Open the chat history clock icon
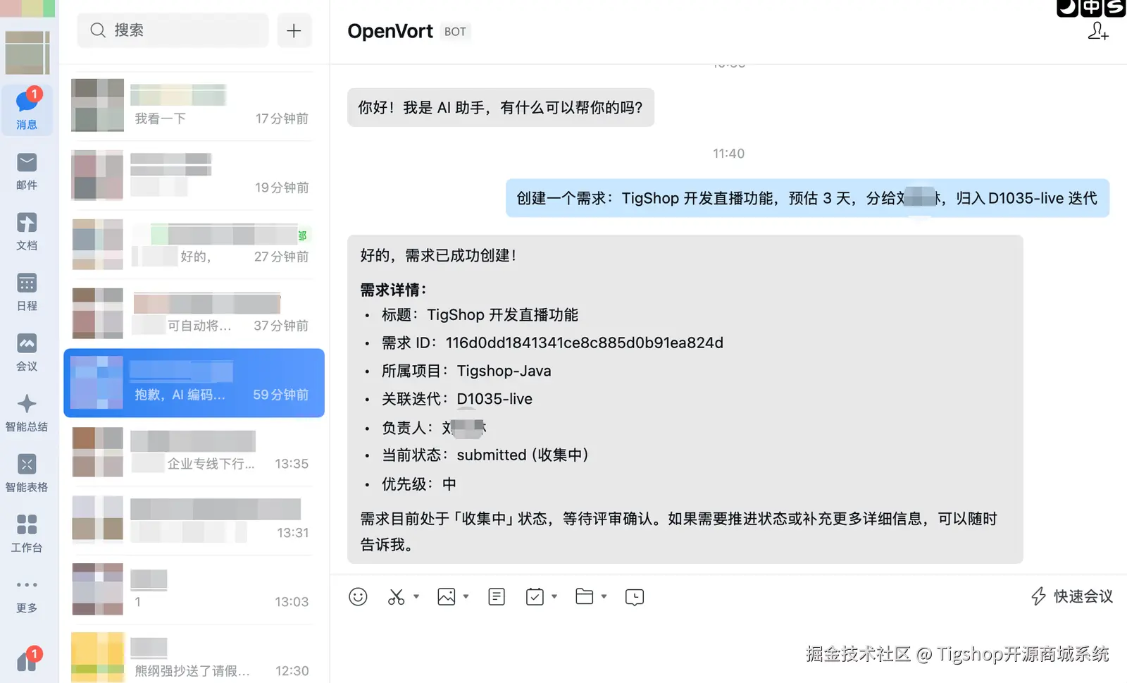Image resolution: width=1127 pixels, height=683 pixels. pos(635,597)
